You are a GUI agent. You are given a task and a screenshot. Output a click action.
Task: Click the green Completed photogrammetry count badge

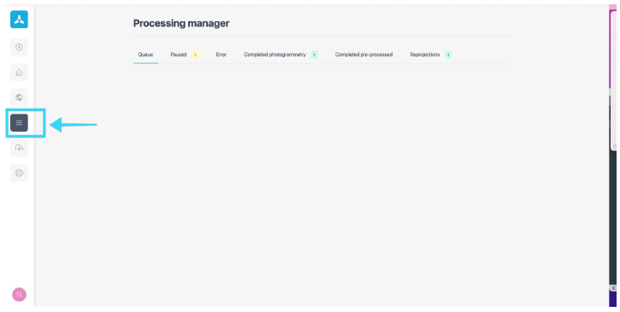(315, 55)
